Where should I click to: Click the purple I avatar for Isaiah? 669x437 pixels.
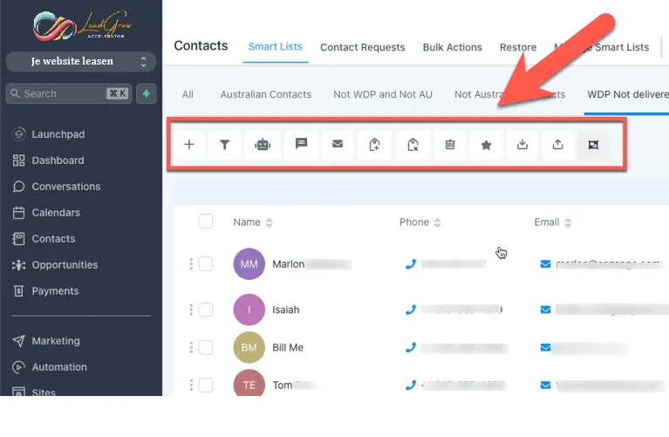click(249, 310)
